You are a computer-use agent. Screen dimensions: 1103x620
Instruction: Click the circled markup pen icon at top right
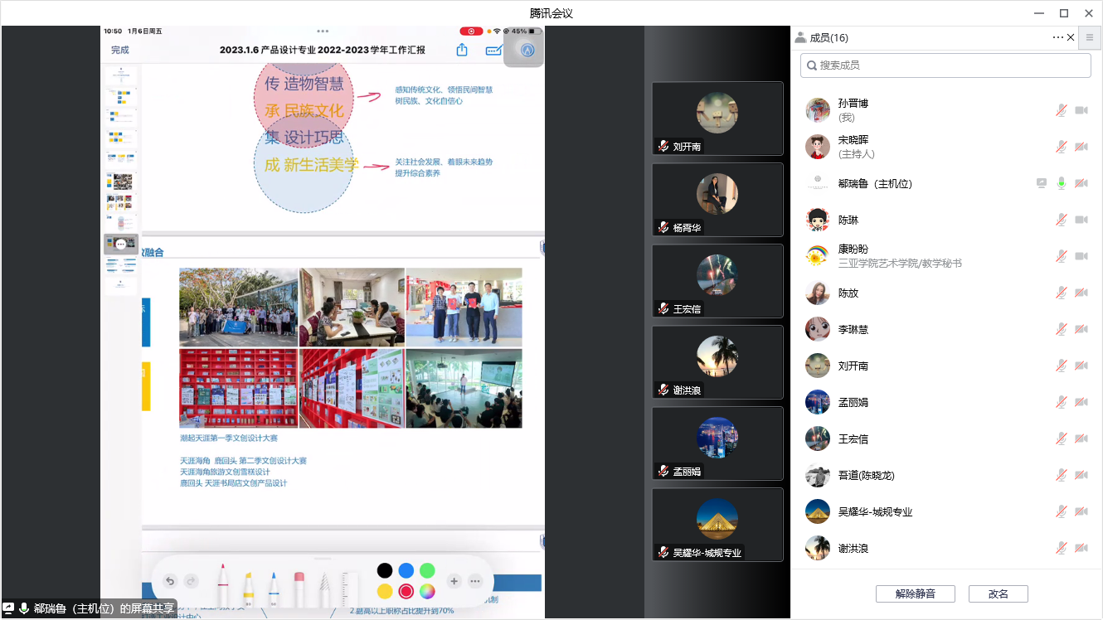pos(527,51)
